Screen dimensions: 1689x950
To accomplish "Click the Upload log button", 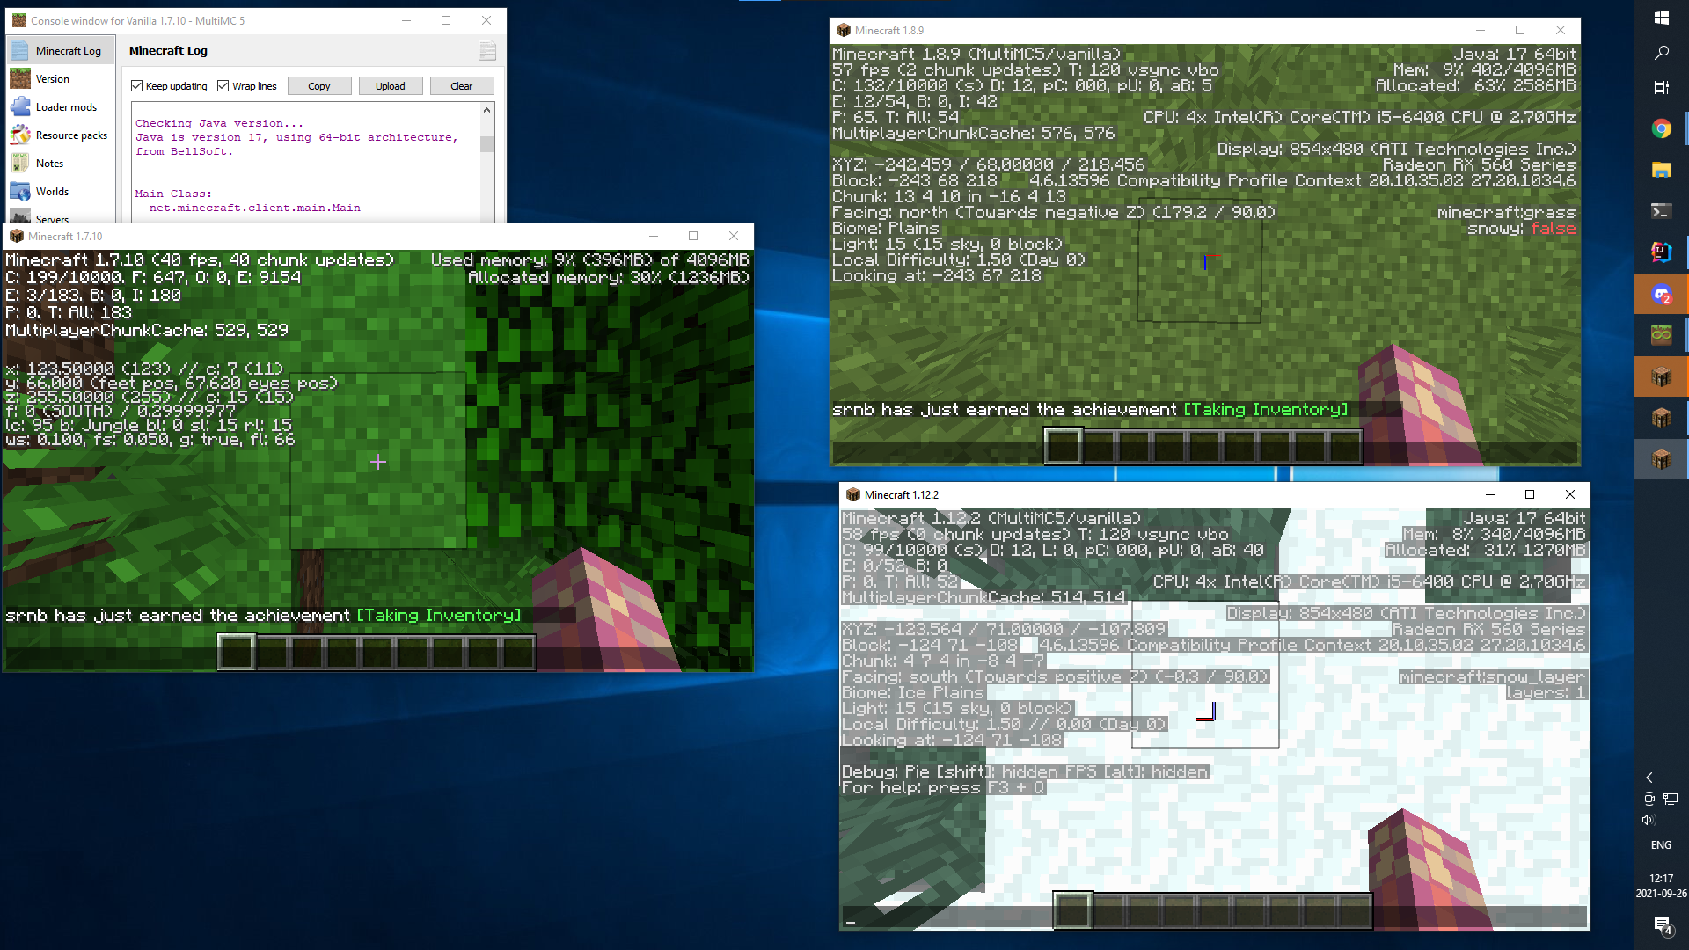I will point(390,86).
